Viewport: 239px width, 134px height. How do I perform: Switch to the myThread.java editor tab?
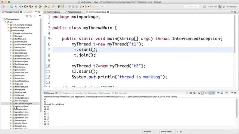53,12
